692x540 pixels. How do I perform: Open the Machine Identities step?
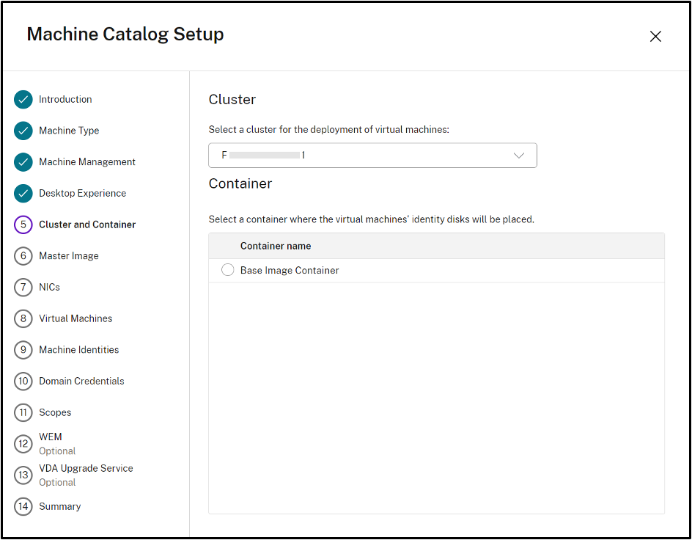click(x=78, y=350)
